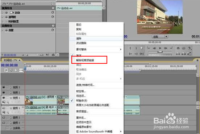200x134 pixels.
Task: Expand the 透明度 effect properties
Action: (x=2, y=17)
